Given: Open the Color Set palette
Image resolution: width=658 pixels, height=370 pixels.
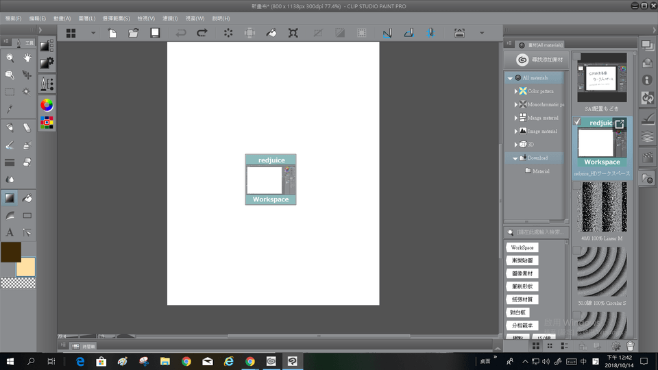Looking at the screenshot, I should coord(47,123).
